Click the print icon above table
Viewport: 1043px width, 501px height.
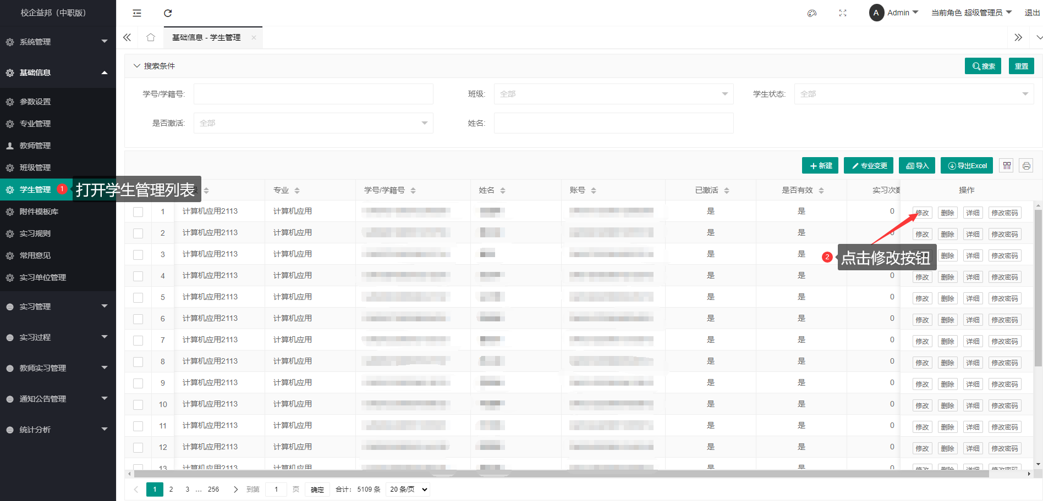pos(1026,166)
